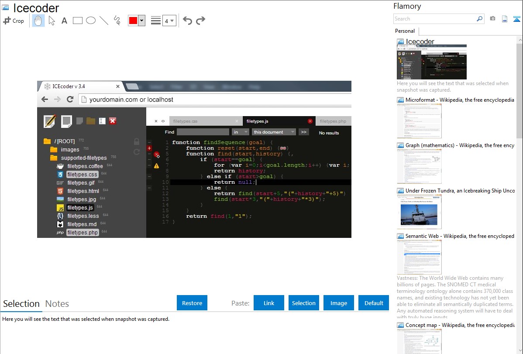Click the padlock icon in ICEcoder file panel
This screenshot has height=354, width=523.
(x=136, y=141)
